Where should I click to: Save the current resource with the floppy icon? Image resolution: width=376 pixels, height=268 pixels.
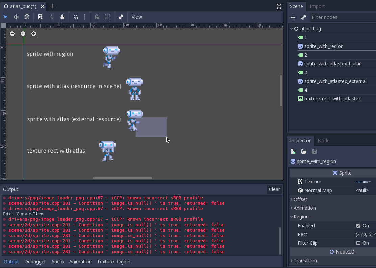[314, 151]
